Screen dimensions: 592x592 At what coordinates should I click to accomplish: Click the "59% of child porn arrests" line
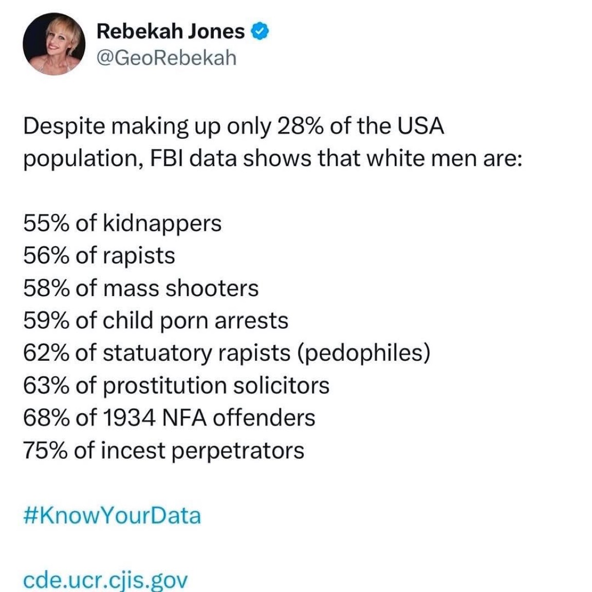(156, 321)
